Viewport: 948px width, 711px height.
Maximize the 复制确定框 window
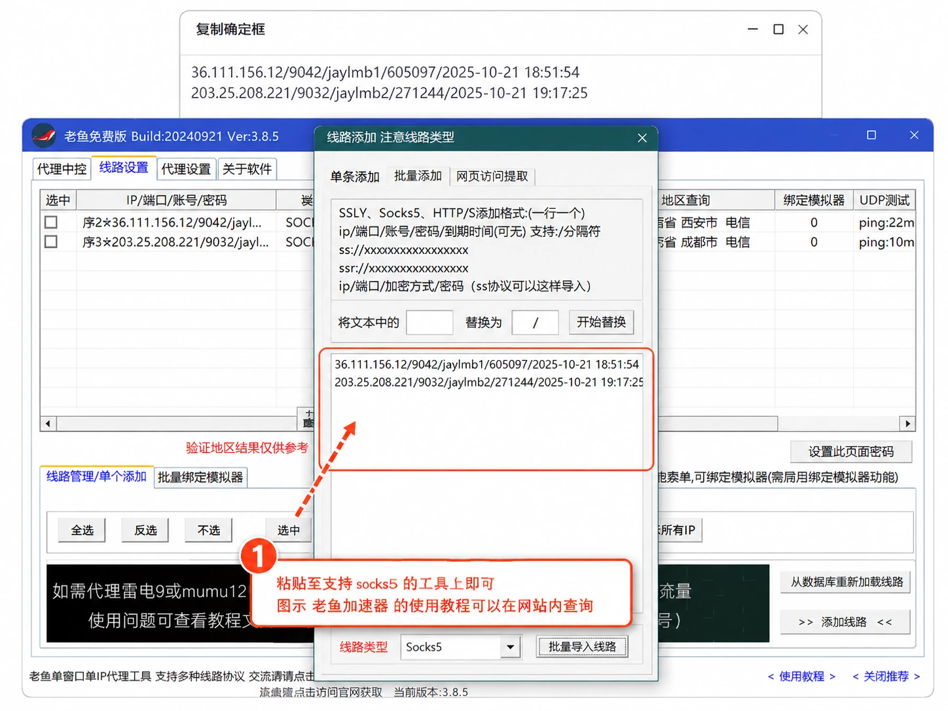pyautogui.click(x=778, y=29)
